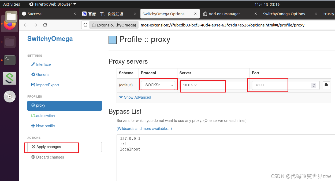Screen dimensions: 335x181
Task: Open the Sublime Text dock icon
Action: pos(10,78)
